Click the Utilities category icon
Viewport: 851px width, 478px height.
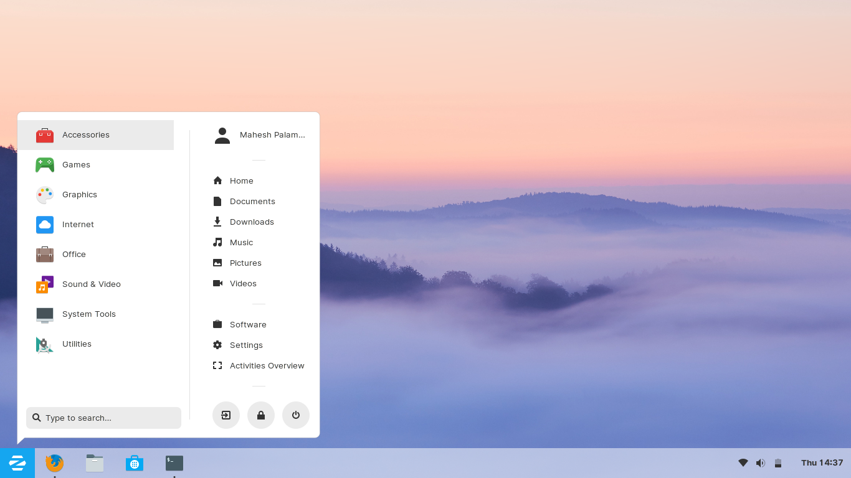tap(45, 345)
